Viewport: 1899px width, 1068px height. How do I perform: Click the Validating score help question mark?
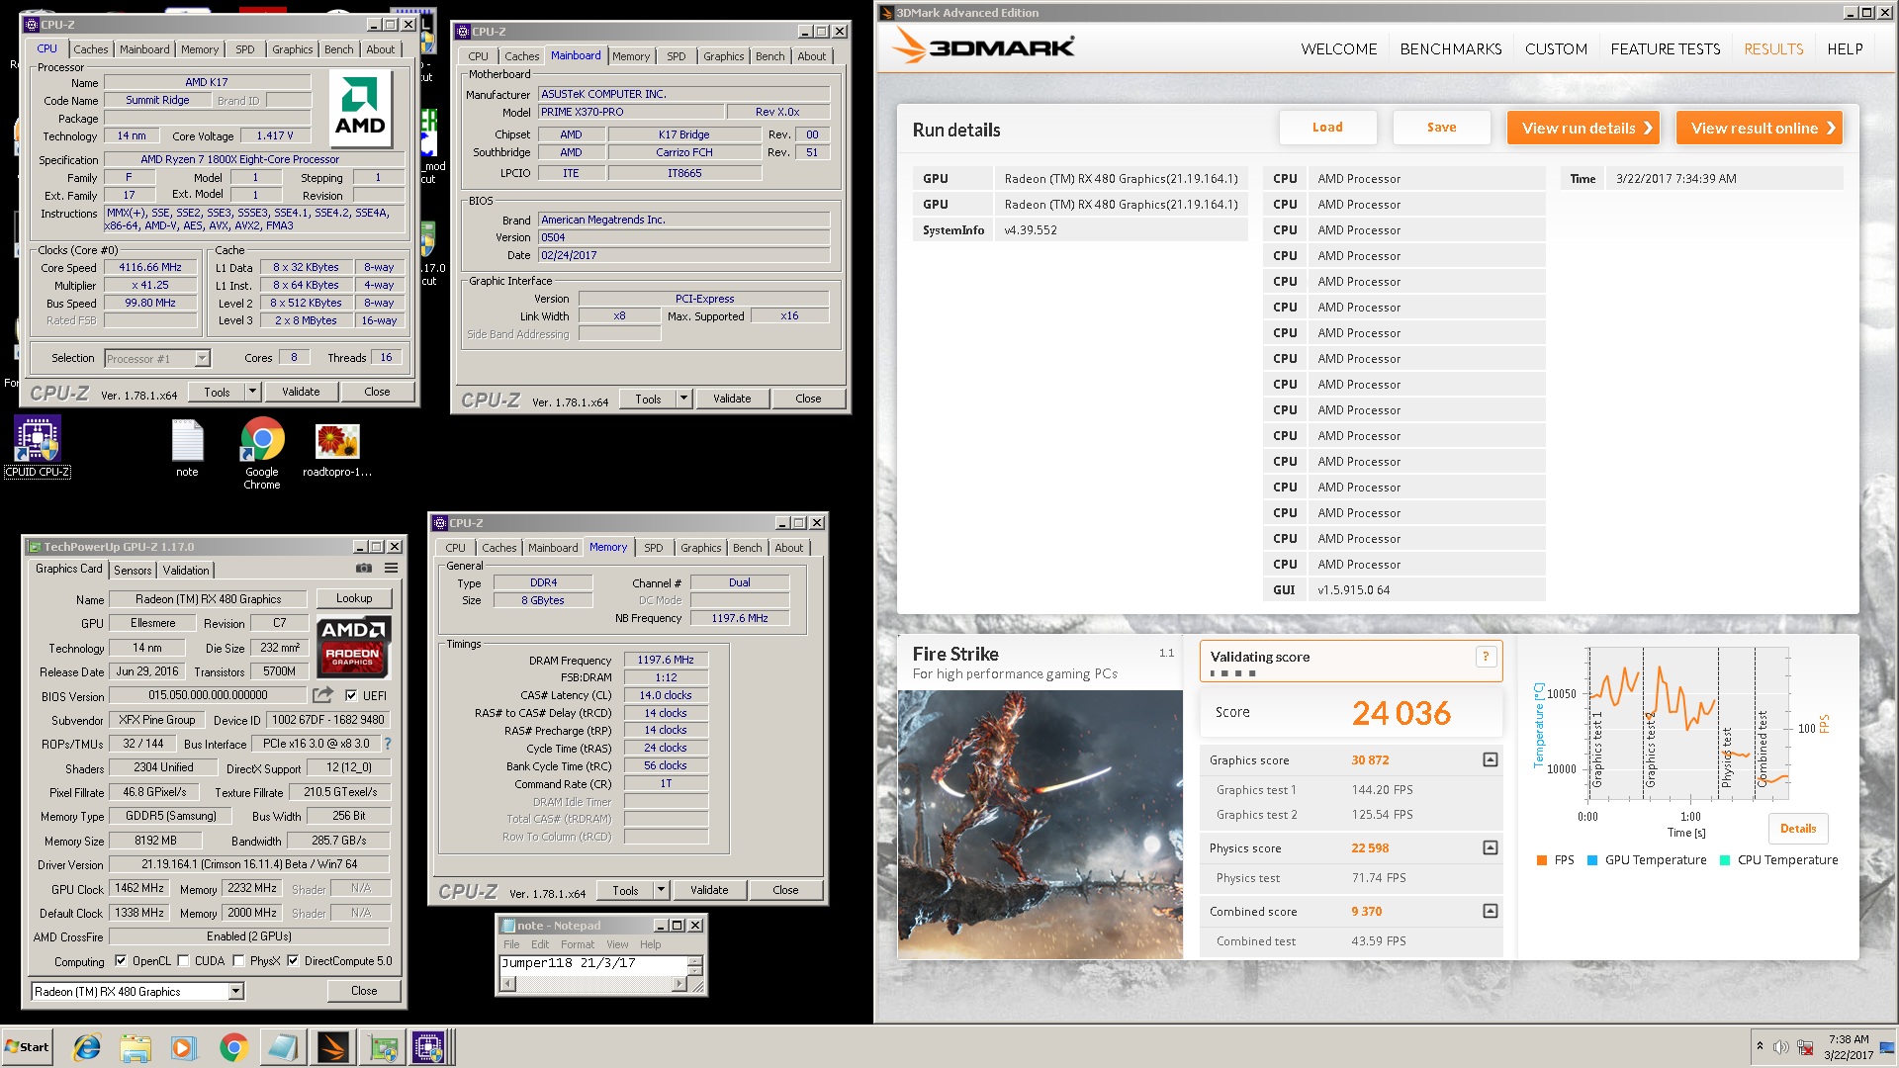(x=1486, y=657)
